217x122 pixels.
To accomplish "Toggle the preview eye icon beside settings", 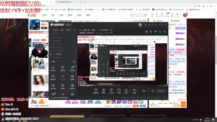I will coord(148,91).
